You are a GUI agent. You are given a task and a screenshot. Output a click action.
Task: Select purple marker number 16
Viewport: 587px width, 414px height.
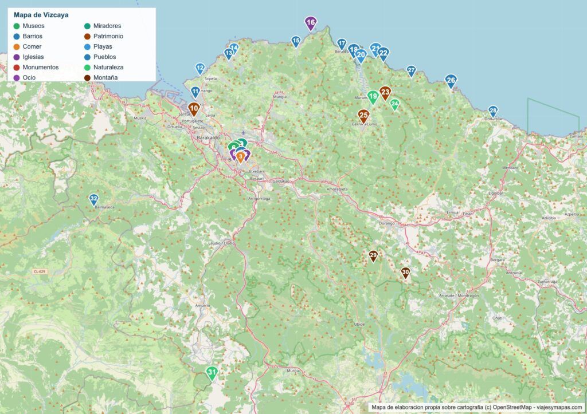click(x=311, y=23)
